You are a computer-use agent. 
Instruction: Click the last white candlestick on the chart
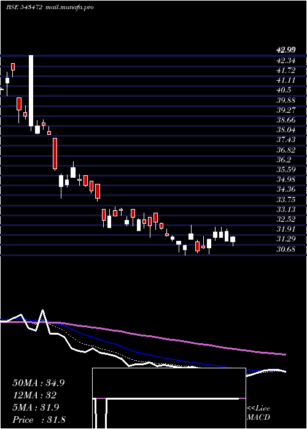[233, 240]
